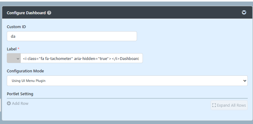Open the Configuration Mode dropdown
The width and height of the screenshot is (253, 124).
click(127, 81)
